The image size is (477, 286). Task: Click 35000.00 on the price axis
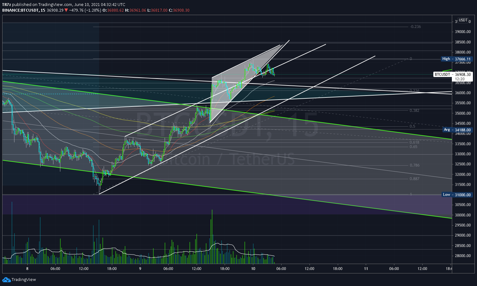click(463, 113)
